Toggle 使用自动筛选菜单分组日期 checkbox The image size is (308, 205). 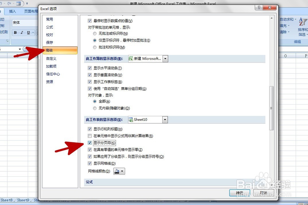pos(90,89)
